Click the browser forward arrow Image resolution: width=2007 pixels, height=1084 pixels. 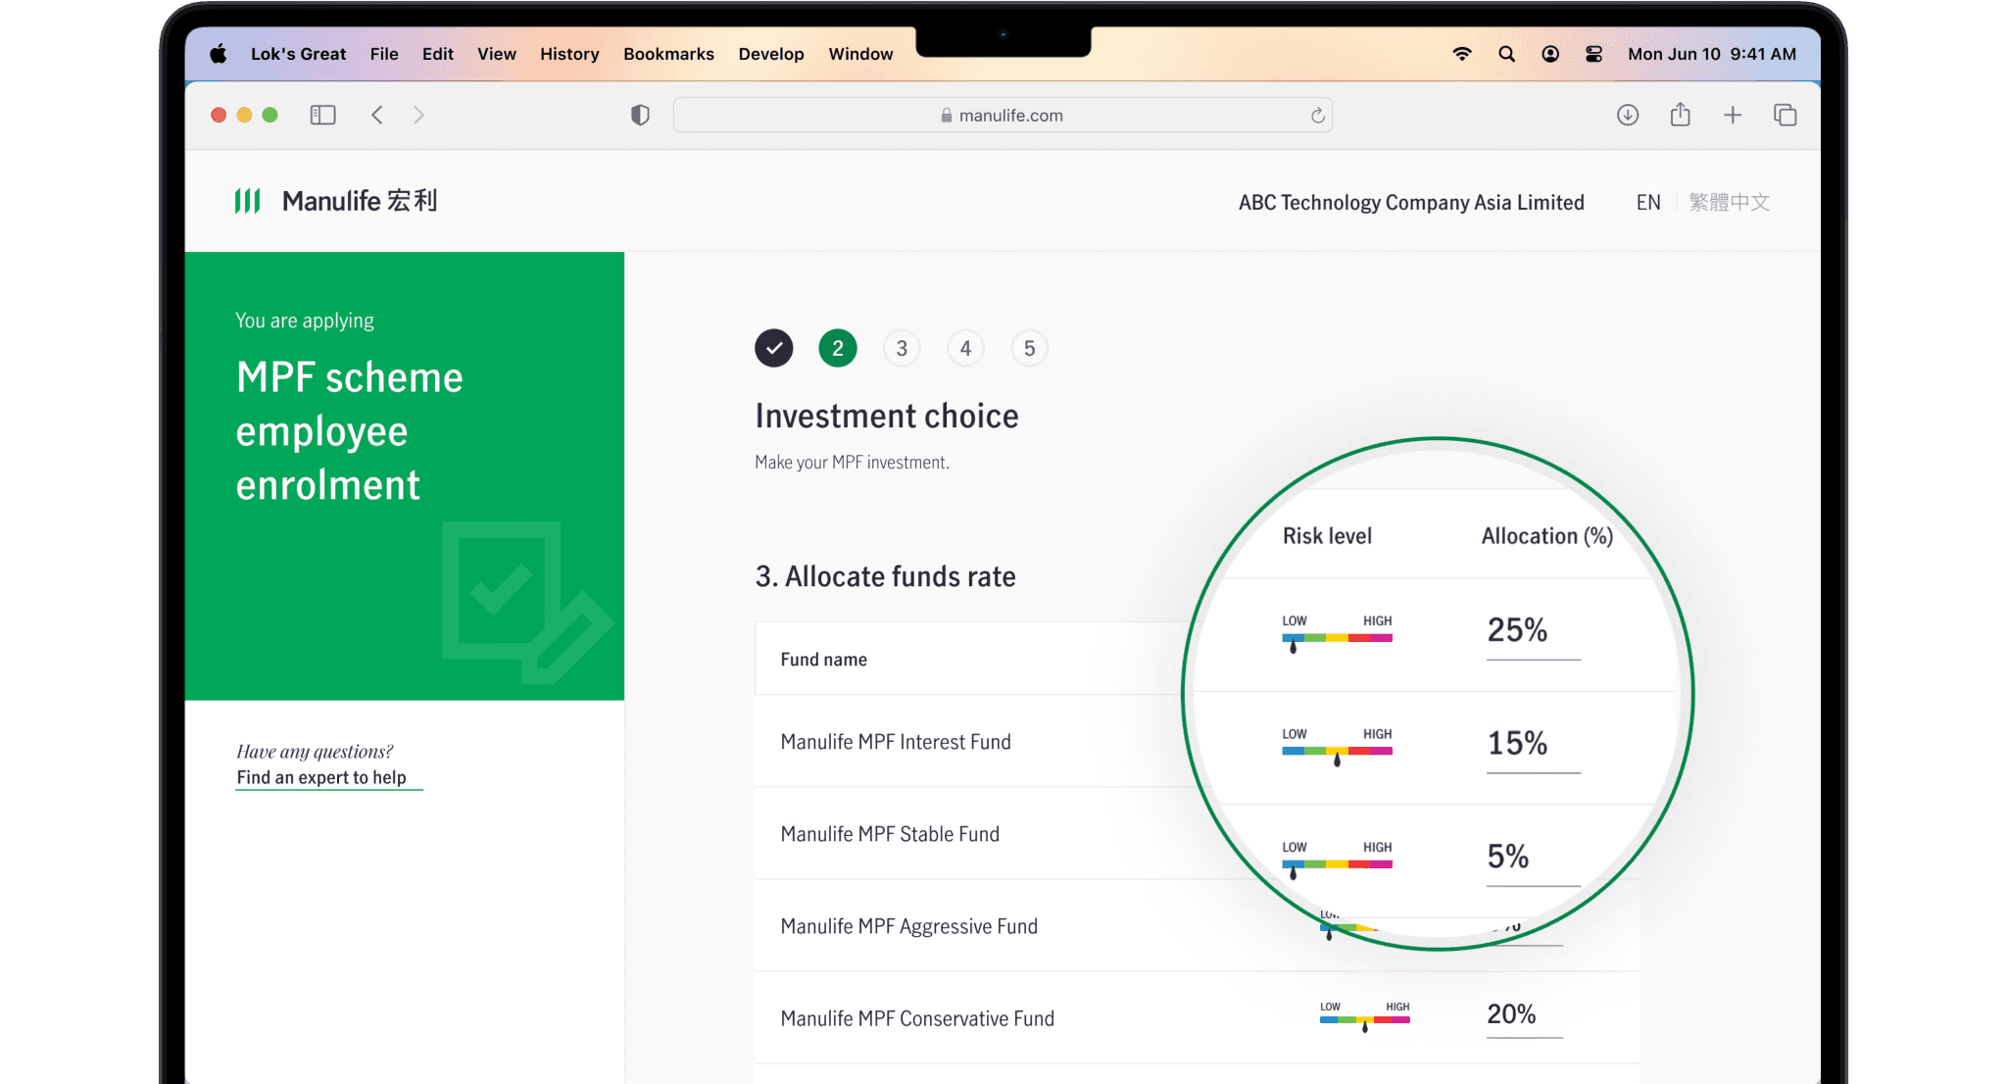(x=418, y=116)
